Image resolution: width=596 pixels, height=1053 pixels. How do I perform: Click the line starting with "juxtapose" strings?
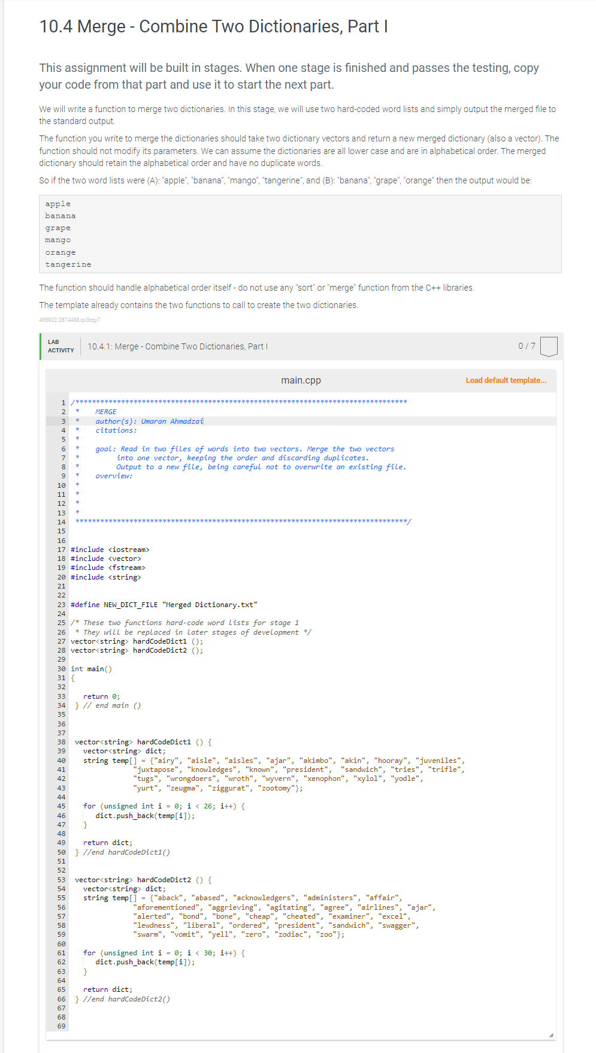(299, 770)
